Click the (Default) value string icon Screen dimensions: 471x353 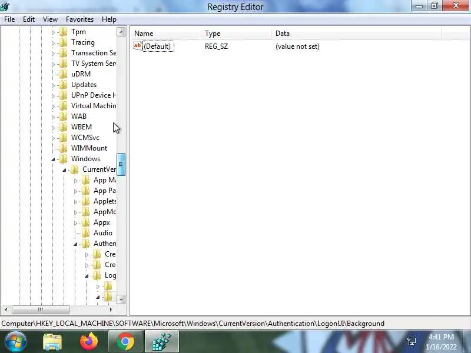[x=138, y=46]
